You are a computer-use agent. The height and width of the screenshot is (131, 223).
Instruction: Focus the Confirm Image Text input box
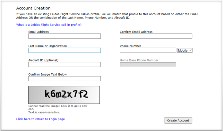(x=64, y=79)
